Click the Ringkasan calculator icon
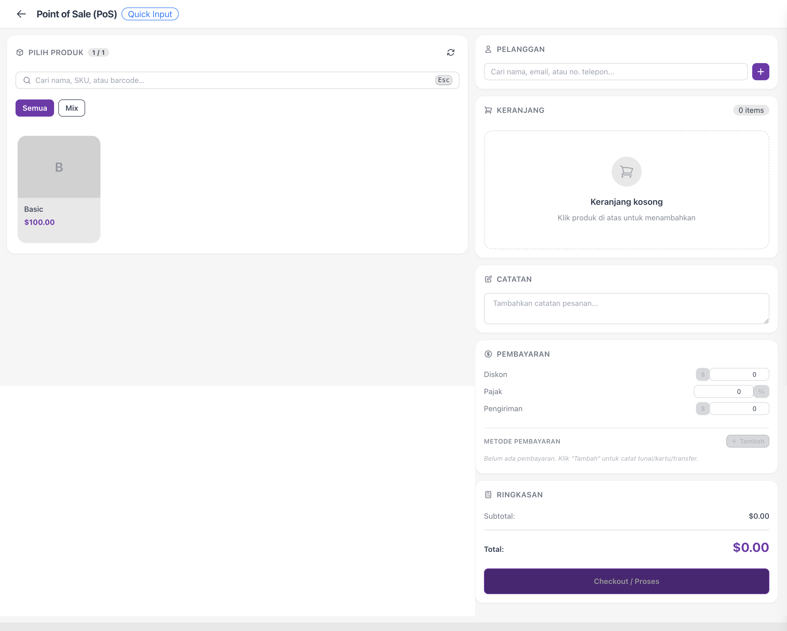The height and width of the screenshot is (631, 787). coord(488,495)
